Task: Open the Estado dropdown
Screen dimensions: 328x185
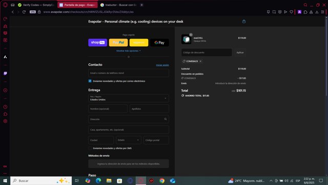Action: pyautogui.click(x=129, y=140)
